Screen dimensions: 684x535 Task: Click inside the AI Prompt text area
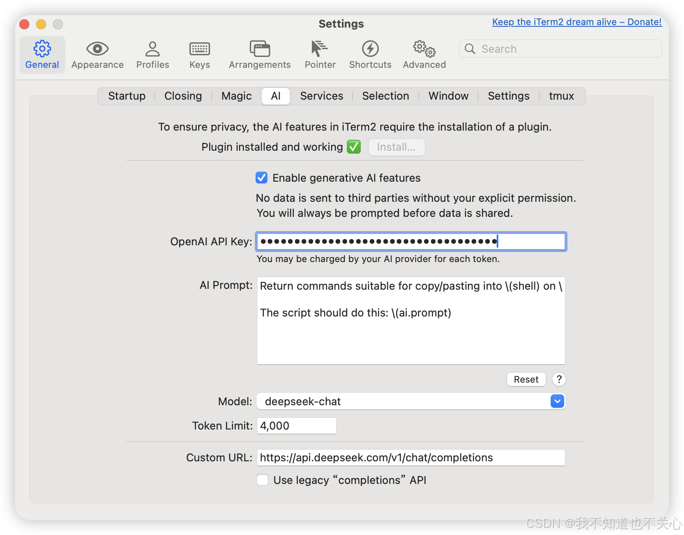coord(411,321)
